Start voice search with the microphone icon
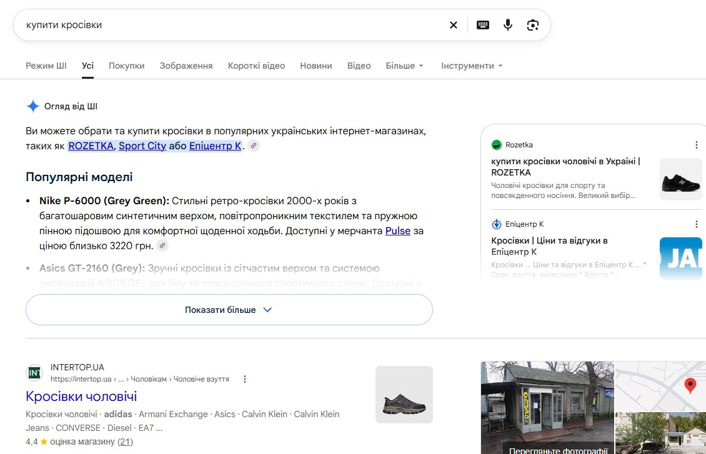Screen dimensions: 706x454 click(x=508, y=25)
